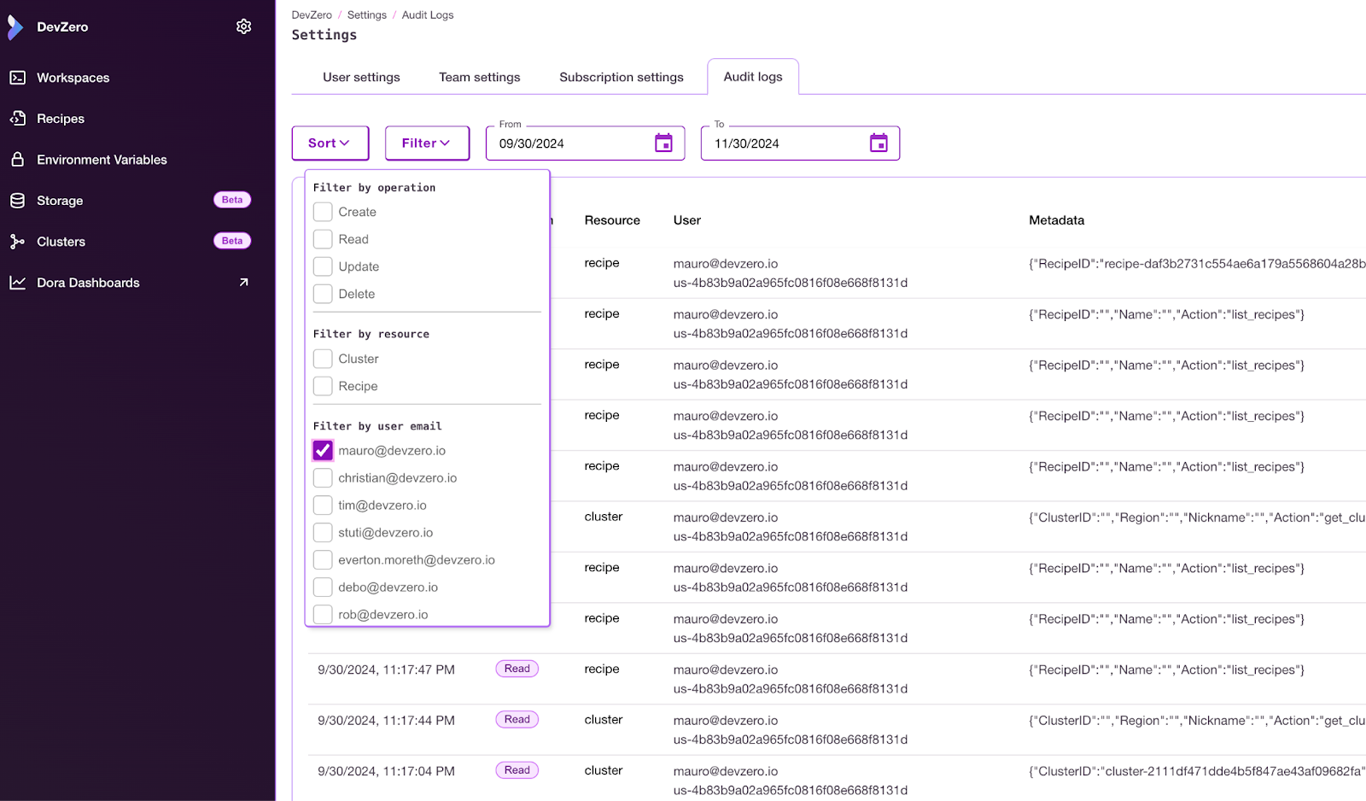The image size is (1366, 801).
Task: Click timestamp 9/30/2024, 11:17:47 PM
Action: 386,669
